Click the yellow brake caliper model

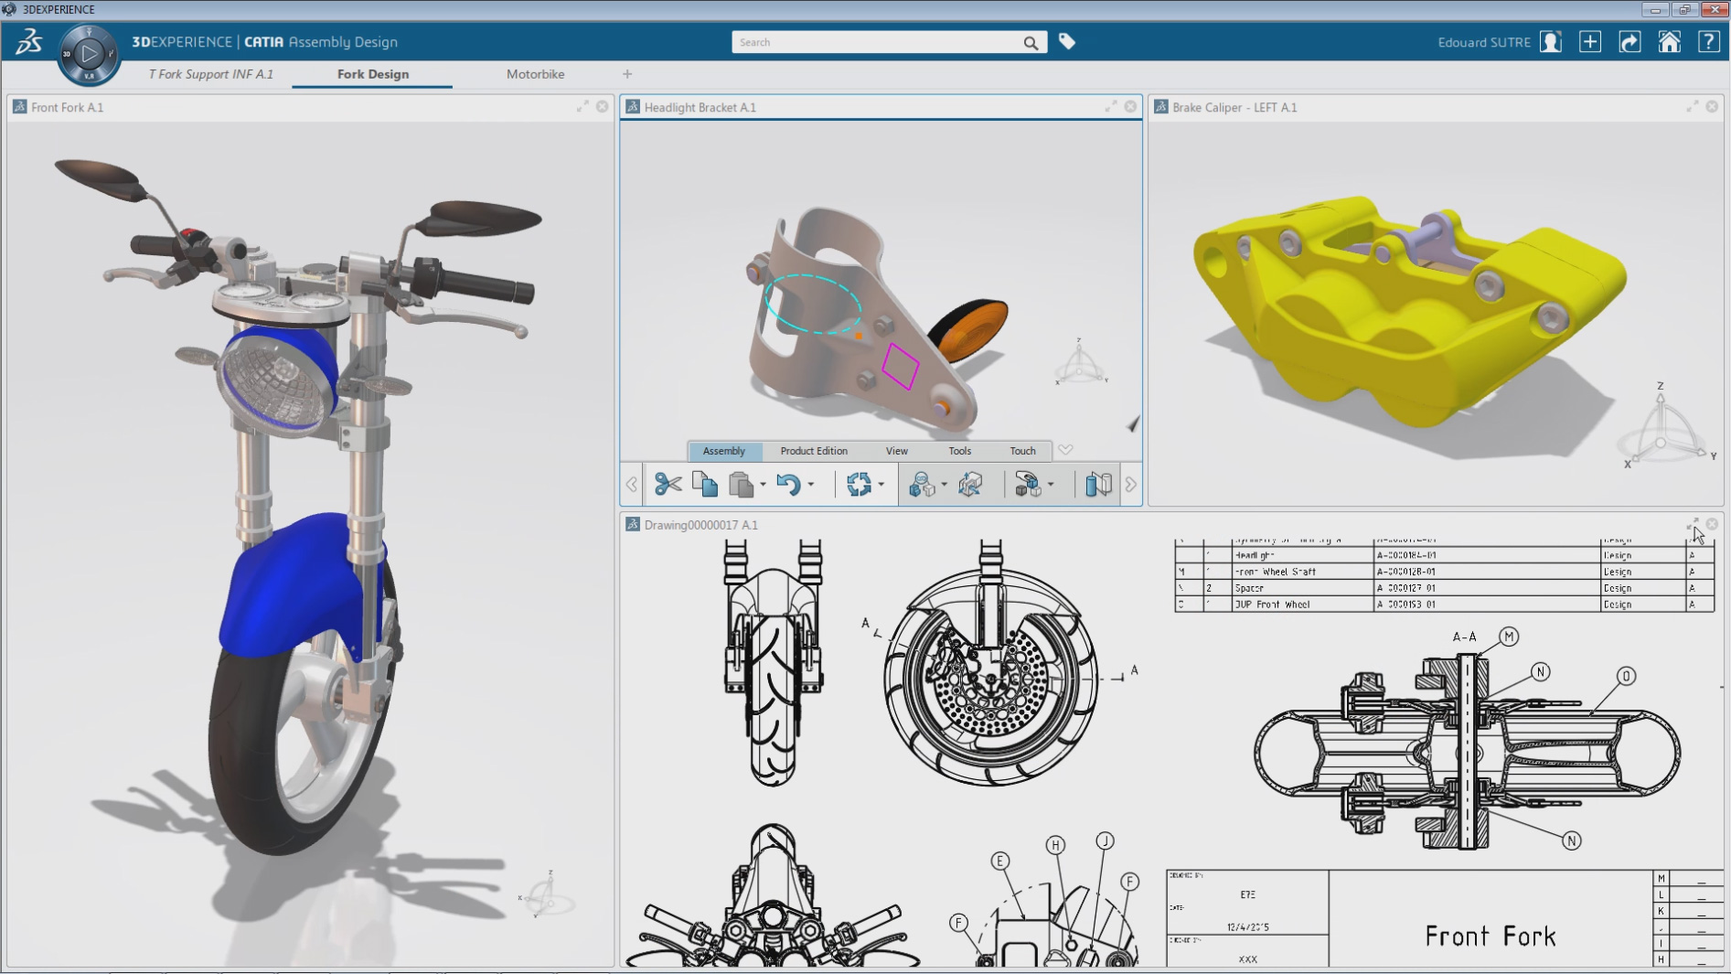(x=1408, y=311)
